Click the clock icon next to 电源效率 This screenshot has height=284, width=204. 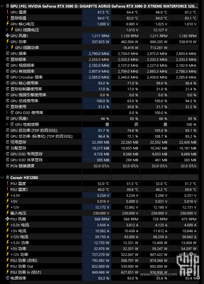tap(7, 278)
